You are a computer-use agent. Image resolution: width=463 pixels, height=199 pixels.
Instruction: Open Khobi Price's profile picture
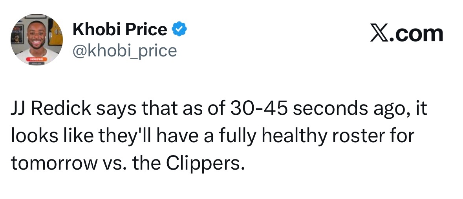(x=36, y=39)
